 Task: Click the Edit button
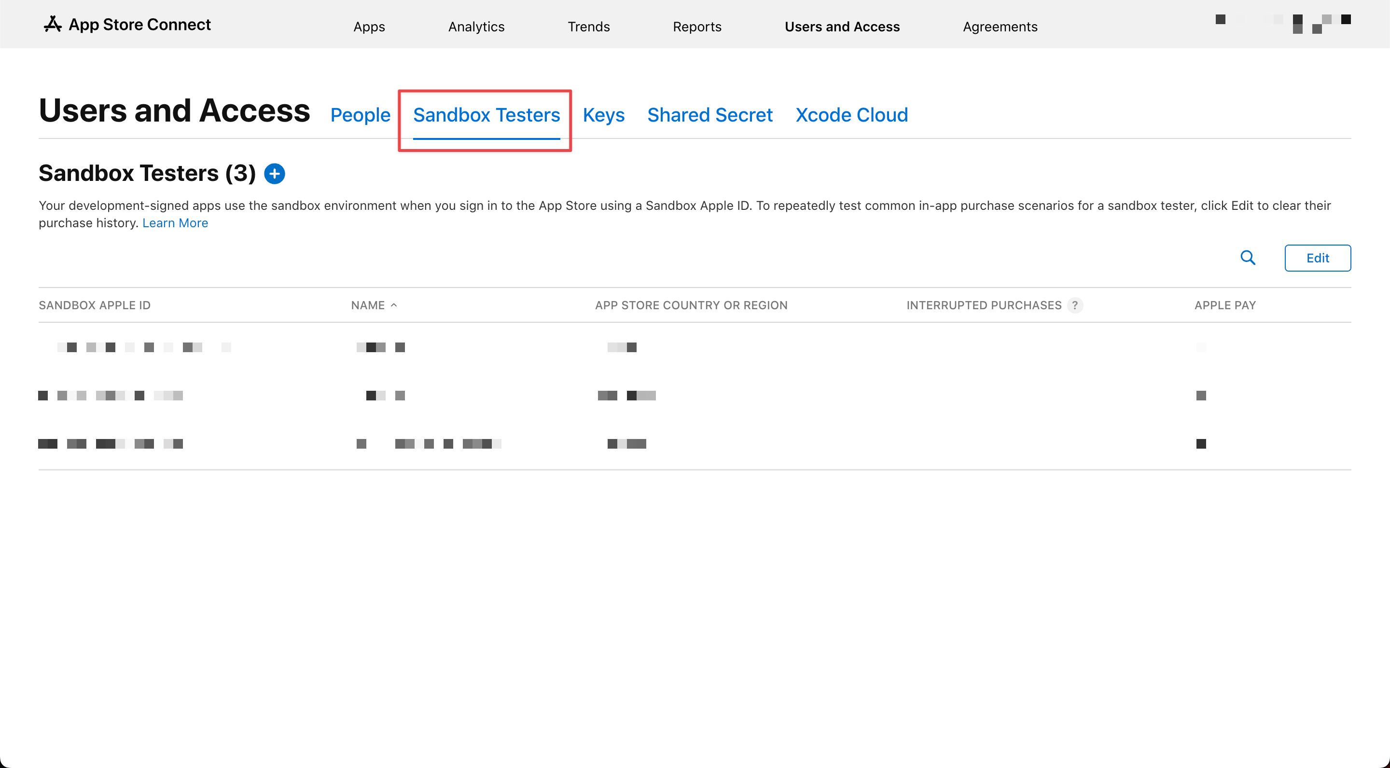[1317, 258]
